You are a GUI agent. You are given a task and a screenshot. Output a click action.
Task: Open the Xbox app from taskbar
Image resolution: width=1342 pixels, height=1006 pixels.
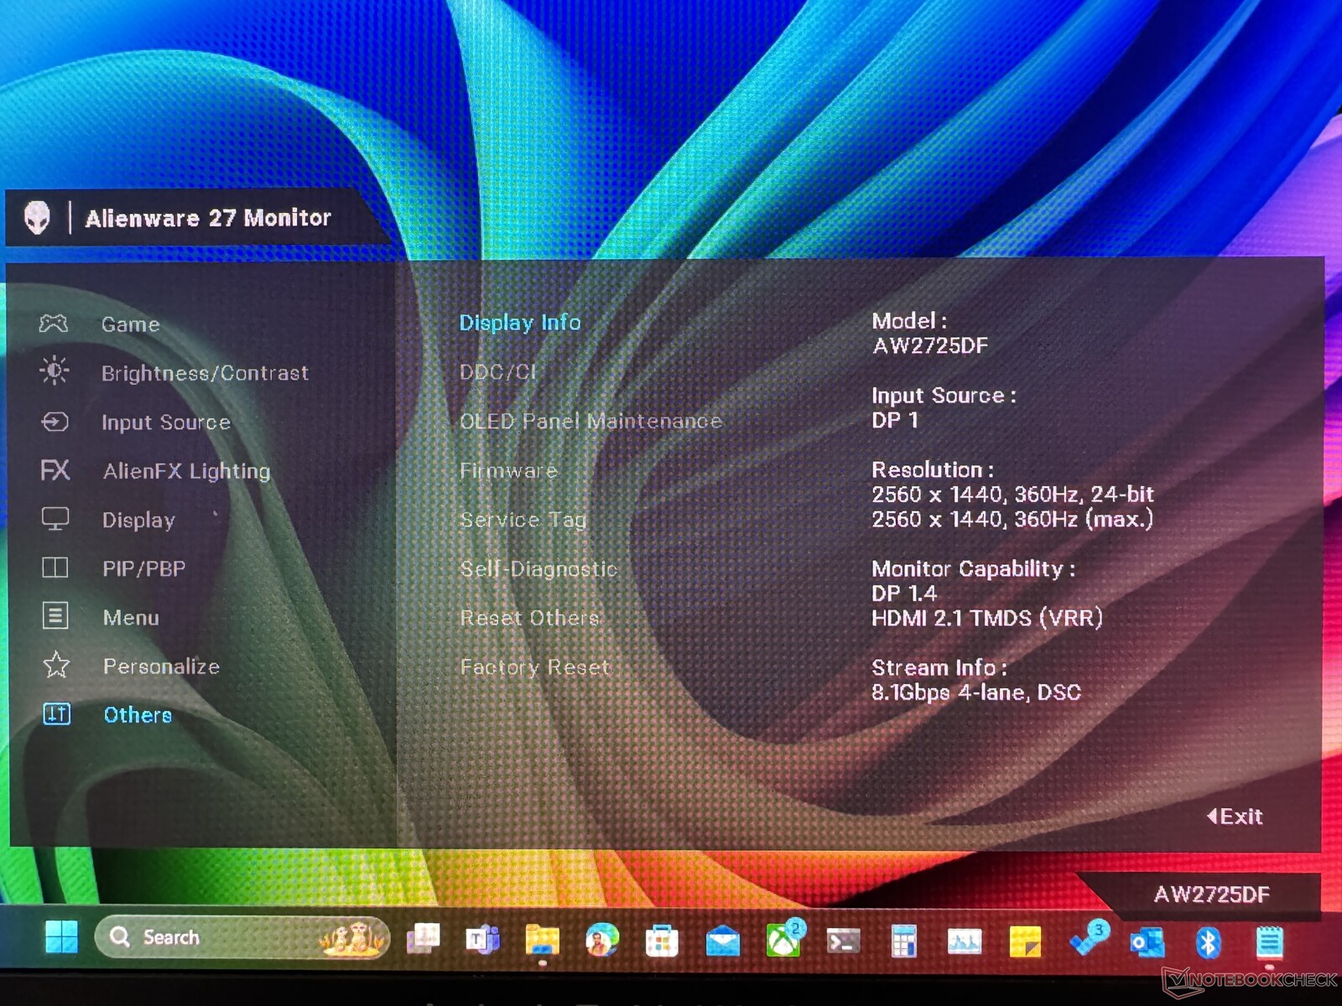(783, 940)
